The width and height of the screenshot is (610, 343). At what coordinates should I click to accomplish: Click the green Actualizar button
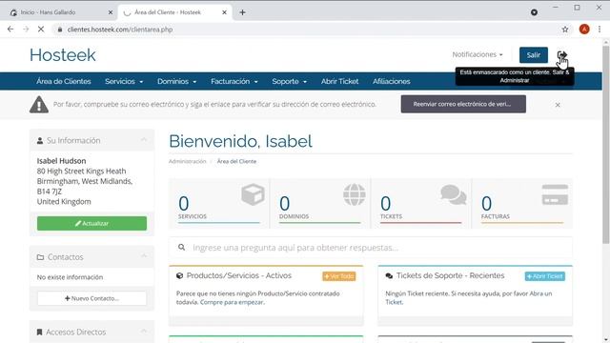coord(91,223)
